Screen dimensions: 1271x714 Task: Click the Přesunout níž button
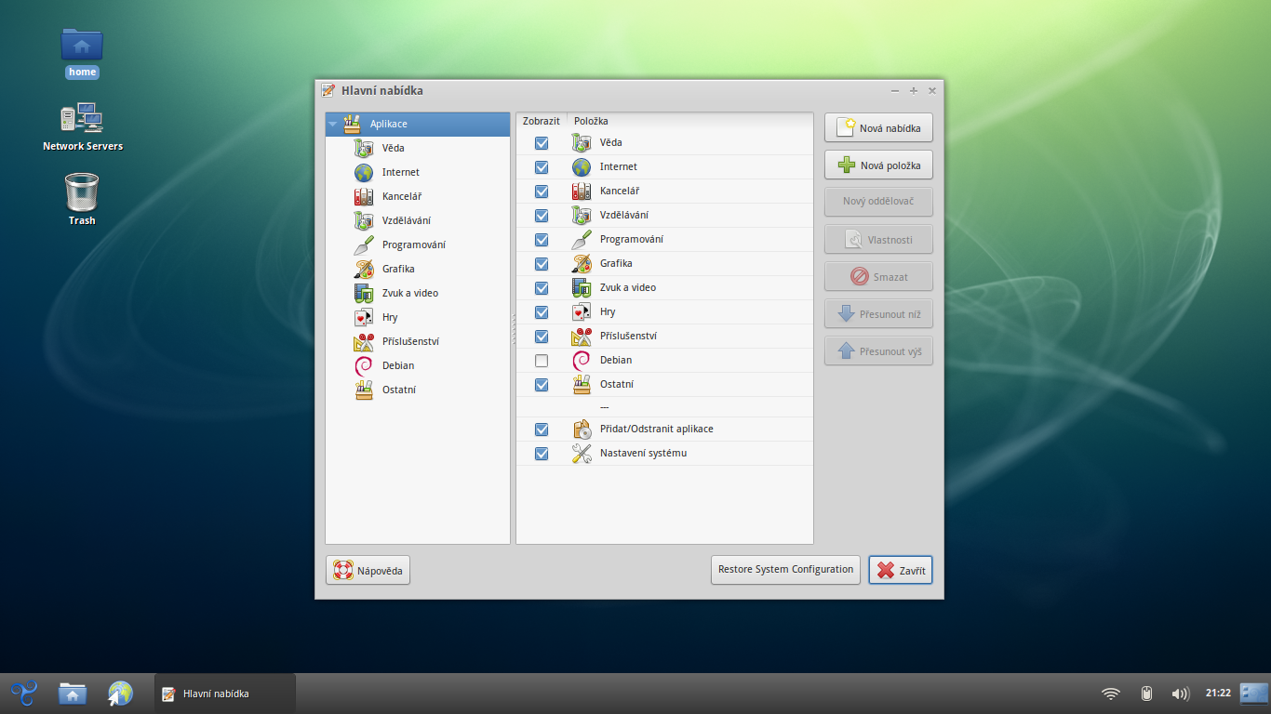pyautogui.click(x=878, y=313)
